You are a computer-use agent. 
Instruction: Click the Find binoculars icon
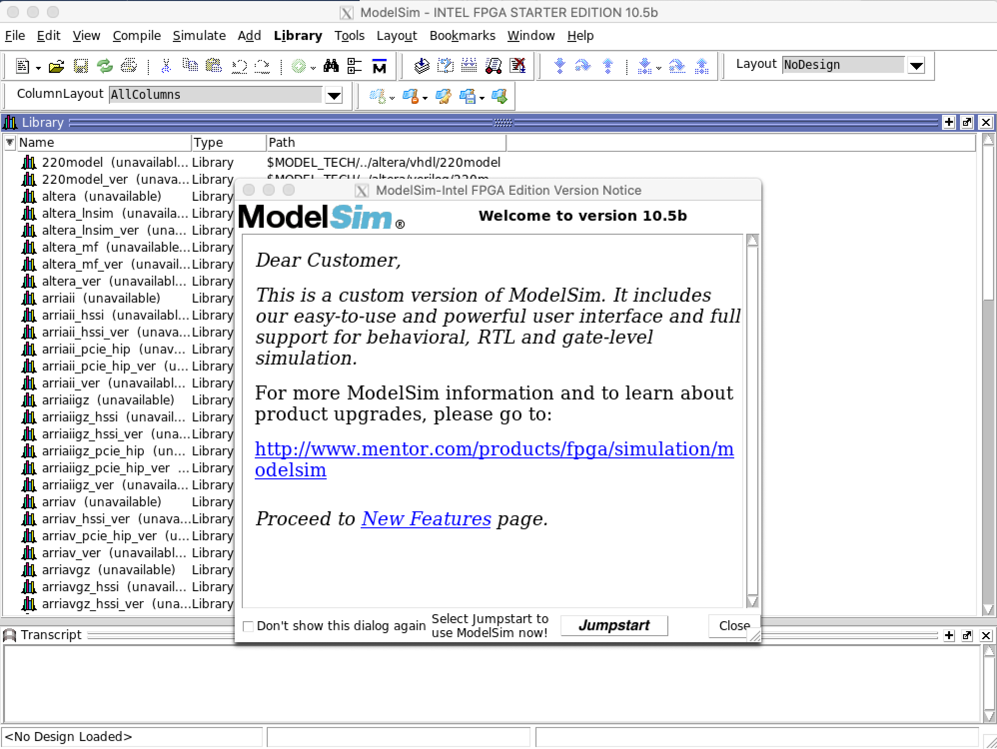tap(331, 66)
